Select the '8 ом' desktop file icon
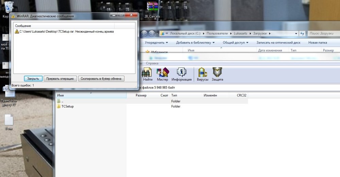The height and width of the screenshot is (177, 340). pos(8,122)
